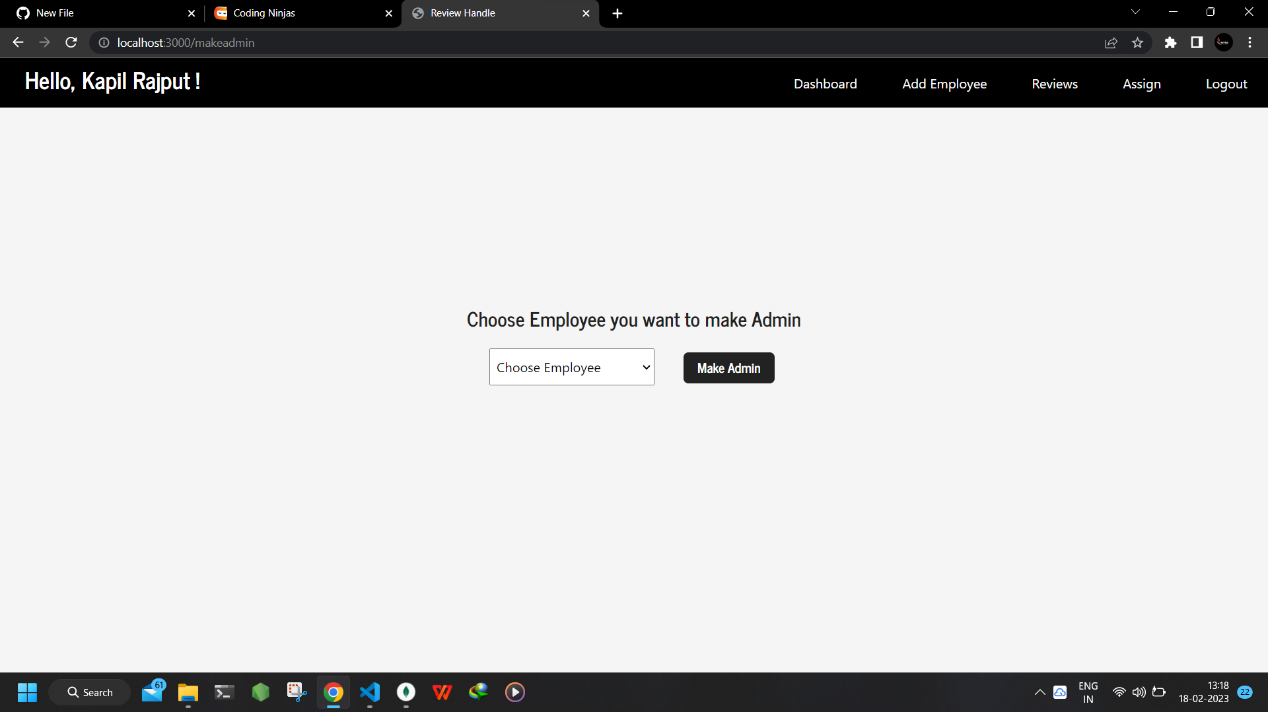Launch MongoDB Compass from the taskbar
Image resolution: width=1268 pixels, height=712 pixels.
pyautogui.click(x=406, y=692)
